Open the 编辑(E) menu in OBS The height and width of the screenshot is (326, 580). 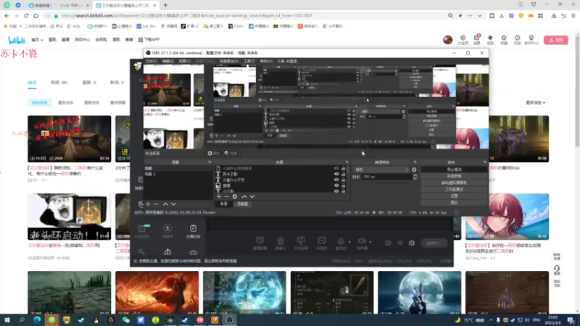point(167,61)
